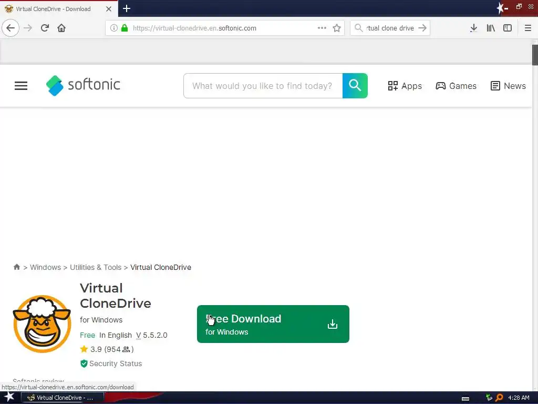Show site information icon in address bar
The height and width of the screenshot is (404, 538).
pyautogui.click(x=114, y=28)
